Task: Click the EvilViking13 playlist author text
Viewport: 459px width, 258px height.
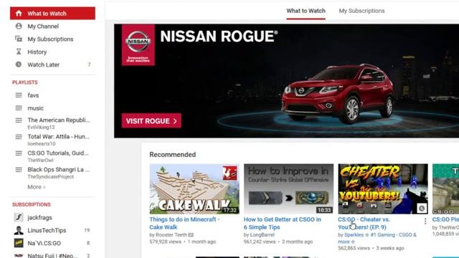Action: point(41,128)
